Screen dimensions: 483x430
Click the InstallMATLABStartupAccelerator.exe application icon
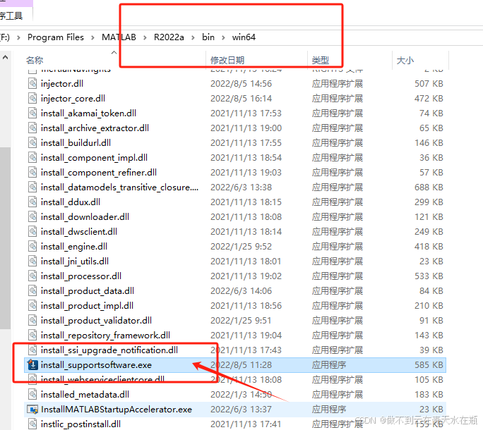pyautogui.click(x=32, y=409)
